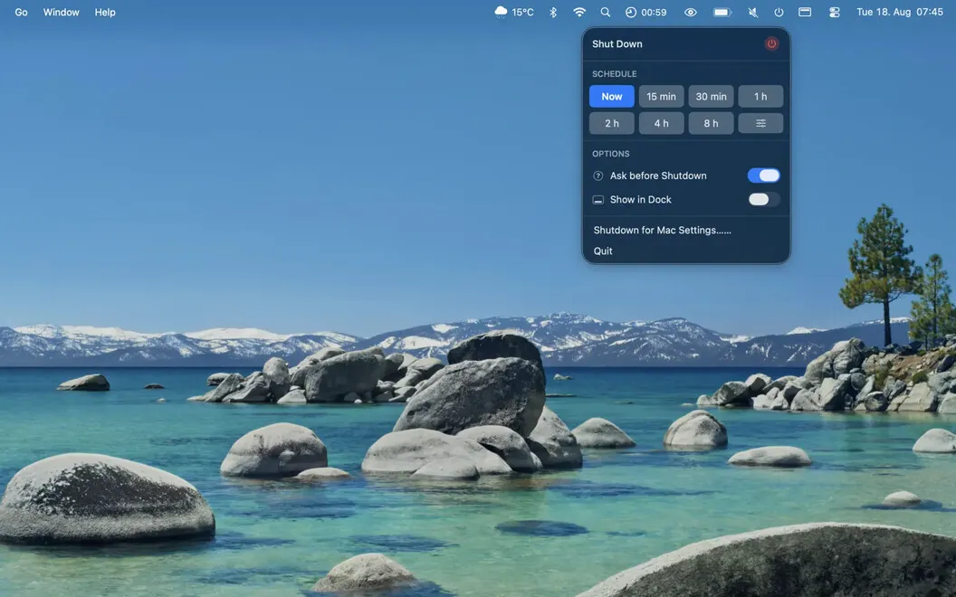Click the Shut Down panel title

617,43
